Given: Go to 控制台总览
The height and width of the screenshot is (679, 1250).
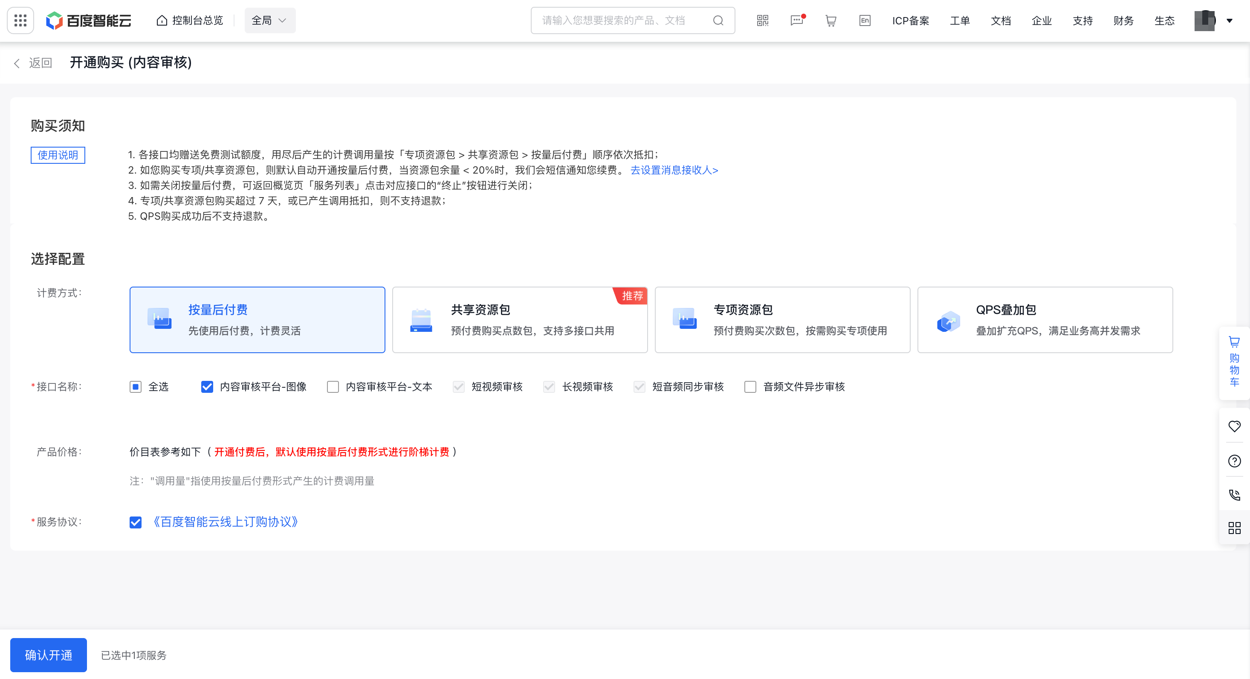Looking at the screenshot, I should [x=190, y=20].
